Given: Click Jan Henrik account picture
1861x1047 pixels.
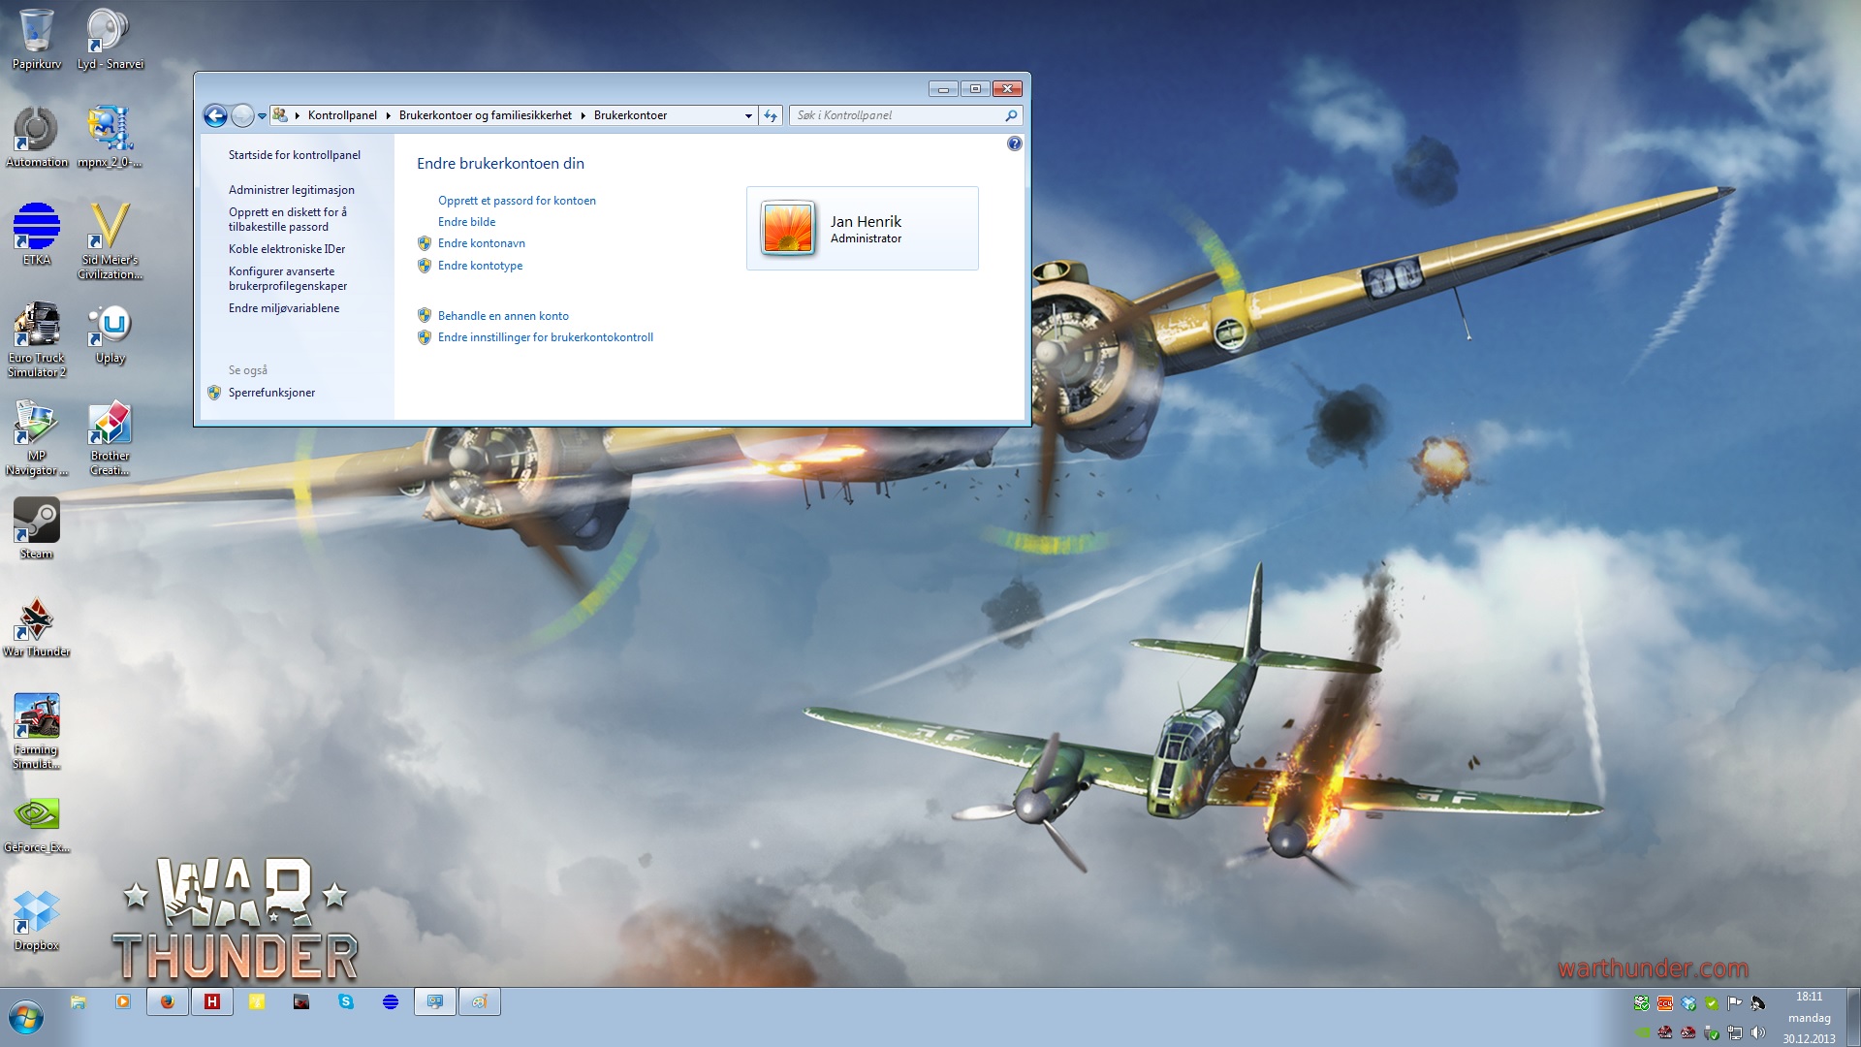Looking at the screenshot, I should click(788, 228).
